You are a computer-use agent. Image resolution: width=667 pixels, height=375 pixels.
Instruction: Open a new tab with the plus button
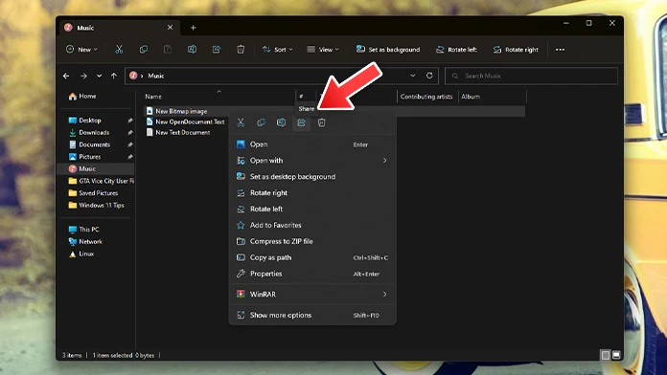(x=194, y=28)
